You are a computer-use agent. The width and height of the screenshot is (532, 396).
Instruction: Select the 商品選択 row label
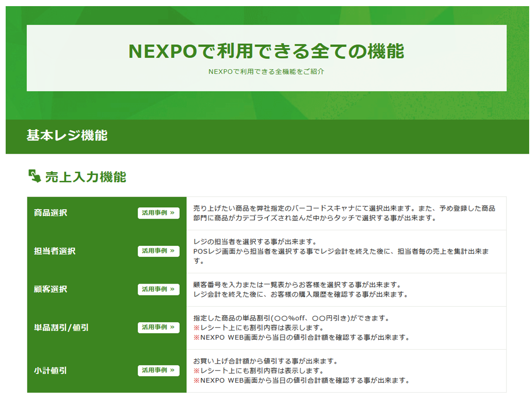[x=51, y=213]
